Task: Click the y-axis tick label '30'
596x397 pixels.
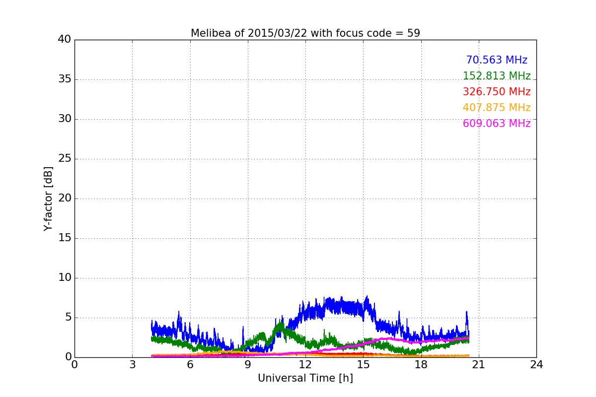Action: point(65,119)
